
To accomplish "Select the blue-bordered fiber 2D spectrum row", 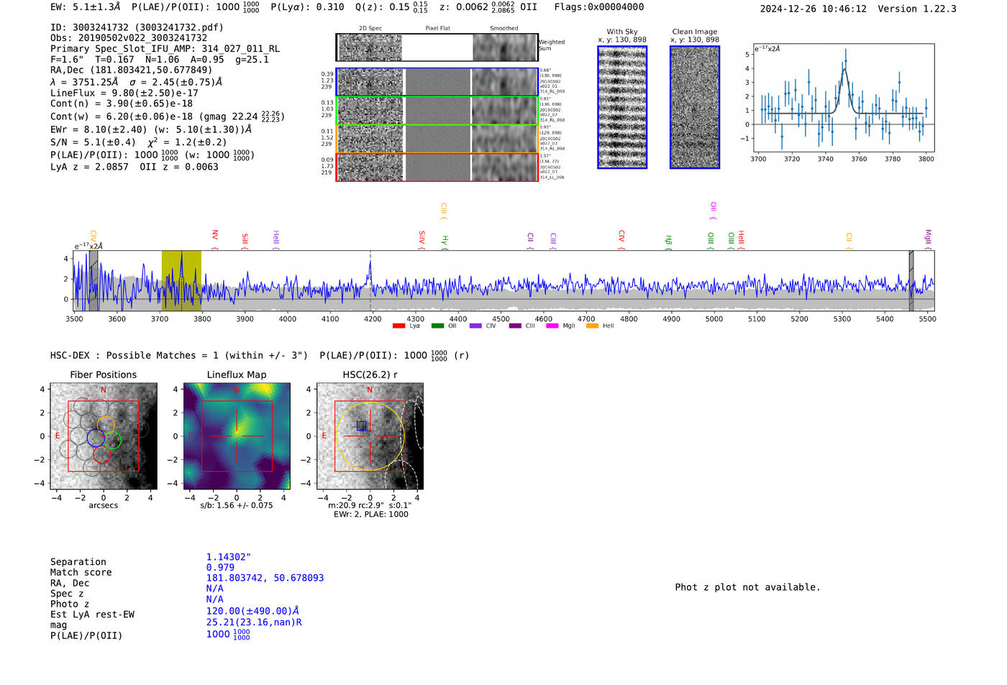I will click(437, 82).
